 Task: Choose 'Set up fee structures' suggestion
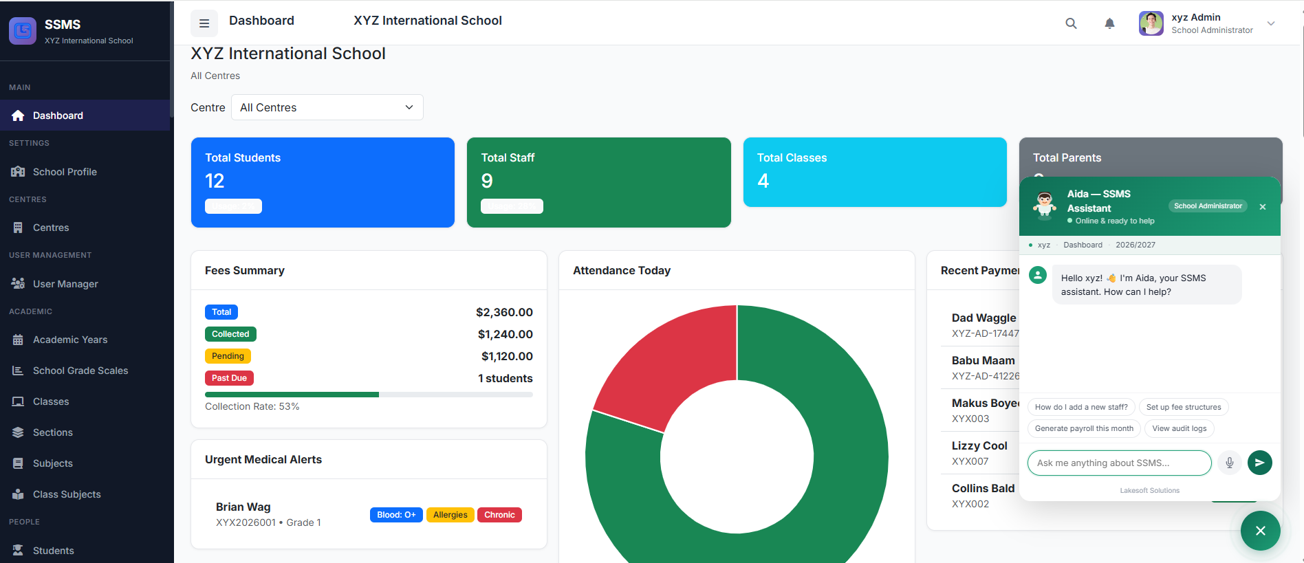(x=1184, y=407)
